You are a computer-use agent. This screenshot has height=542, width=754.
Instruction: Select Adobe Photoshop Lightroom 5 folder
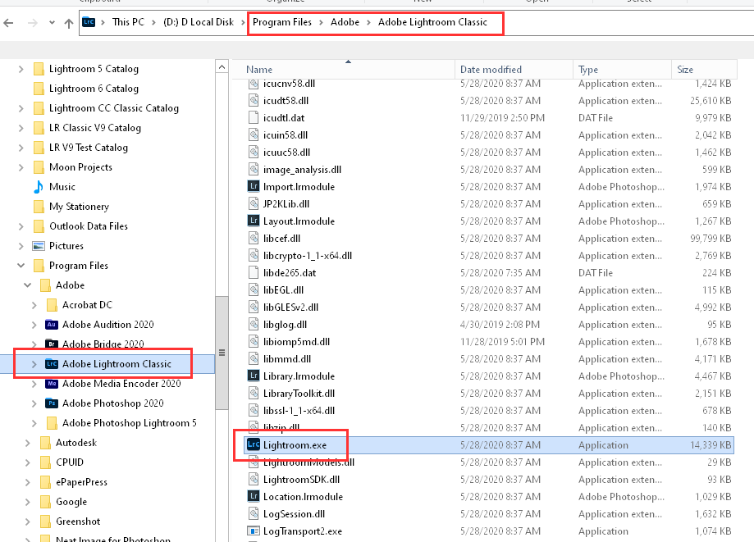[129, 423]
